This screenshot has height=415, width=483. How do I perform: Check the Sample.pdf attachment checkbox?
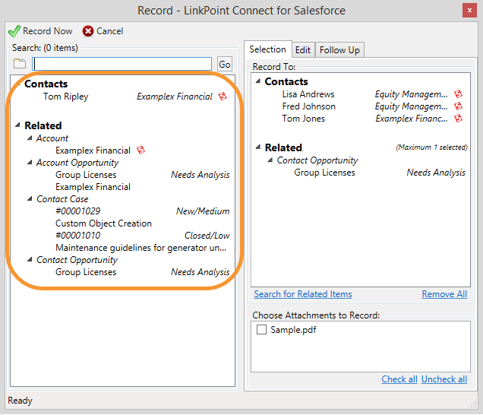(261, 330)
